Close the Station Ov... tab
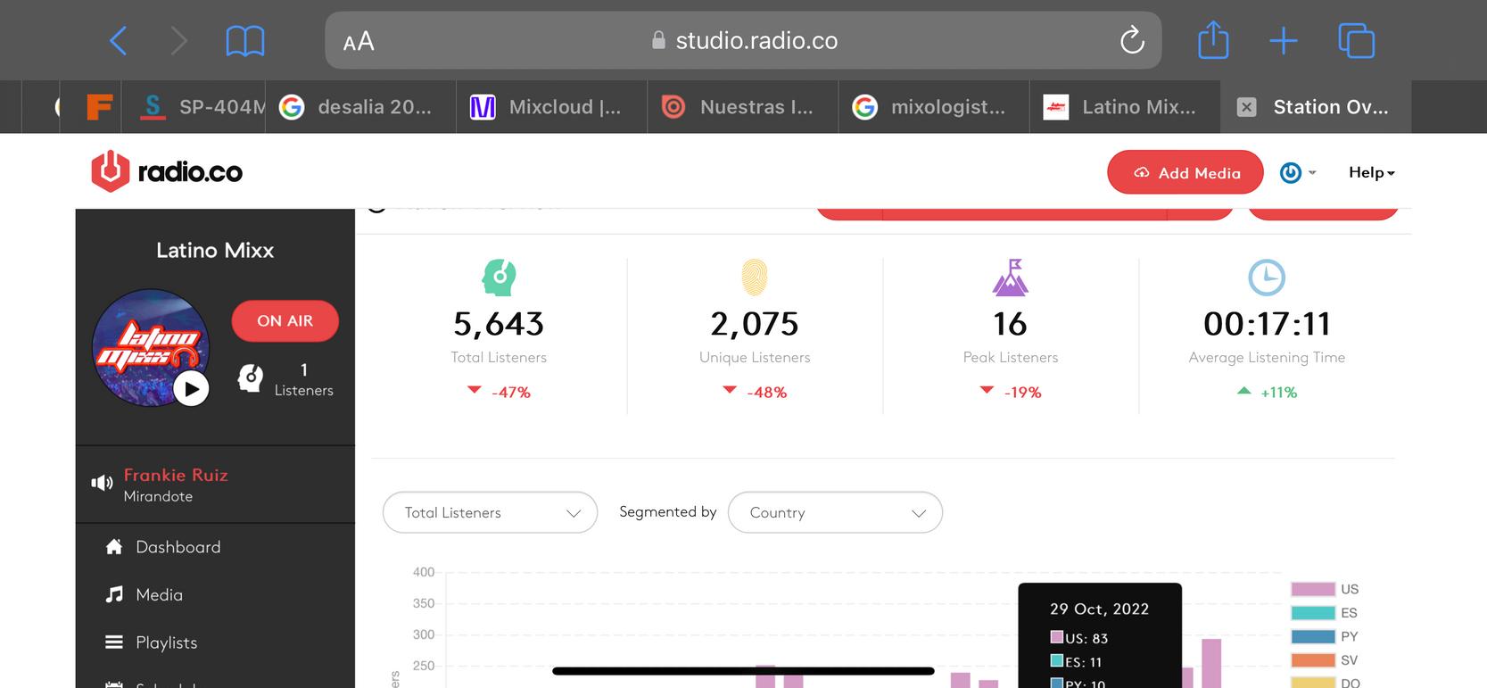The width and height of the screenshot is (1487, 688). point(1247,107)
